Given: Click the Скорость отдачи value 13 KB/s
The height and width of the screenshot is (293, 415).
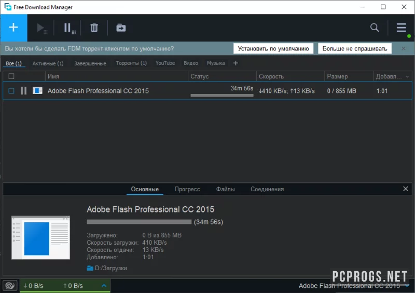Looking at the screenshot, I should click(x=153, y=250).
